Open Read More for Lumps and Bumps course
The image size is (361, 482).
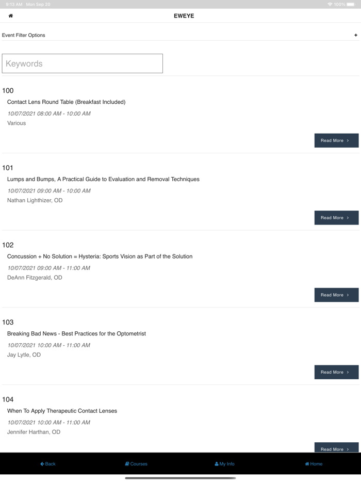point(336,218)
